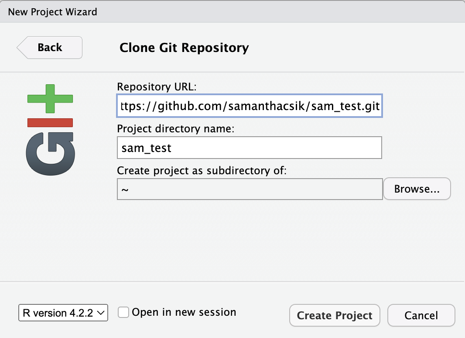Click the 'Repository URL:' label
Viewport: 465px width, 338px height.
pos(157,86)
